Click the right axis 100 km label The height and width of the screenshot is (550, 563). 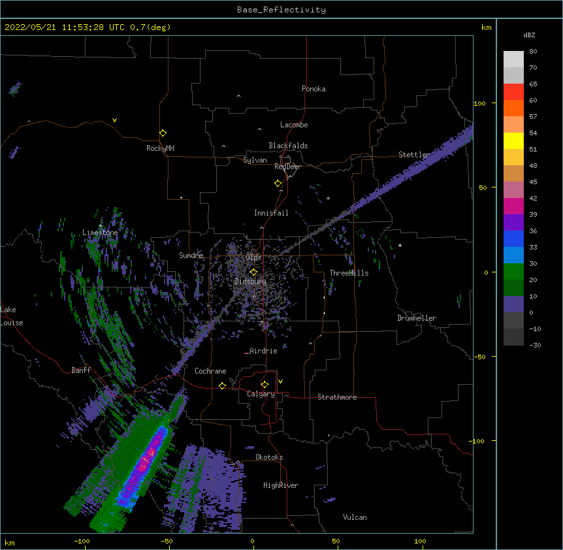point(479,103)
